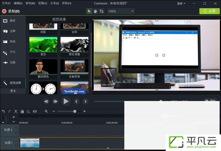221x151 pixels.
Task: Select the Border effect thumbnail
Action: (74, 29)
